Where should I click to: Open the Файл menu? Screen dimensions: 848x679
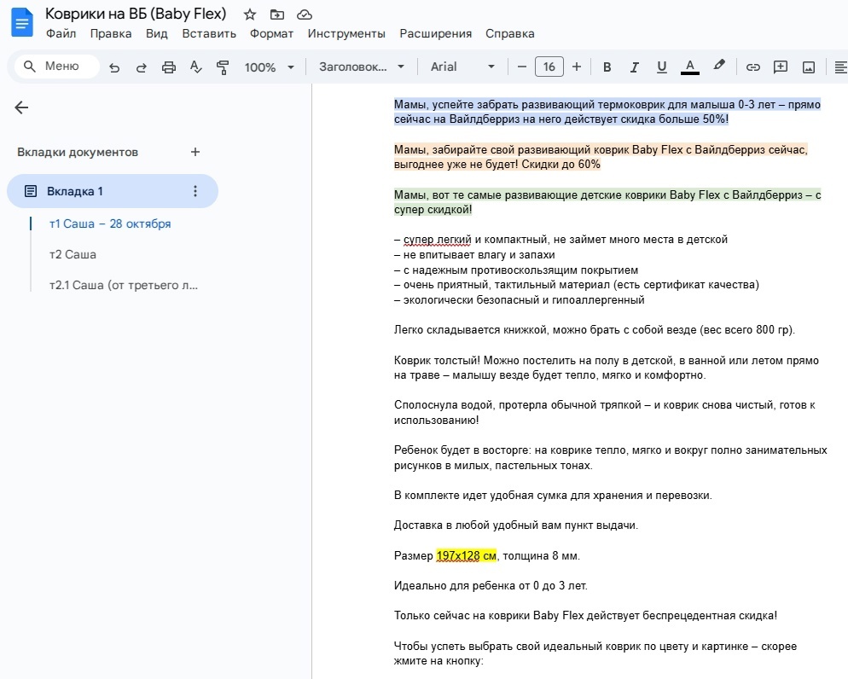tap(61, 33)
